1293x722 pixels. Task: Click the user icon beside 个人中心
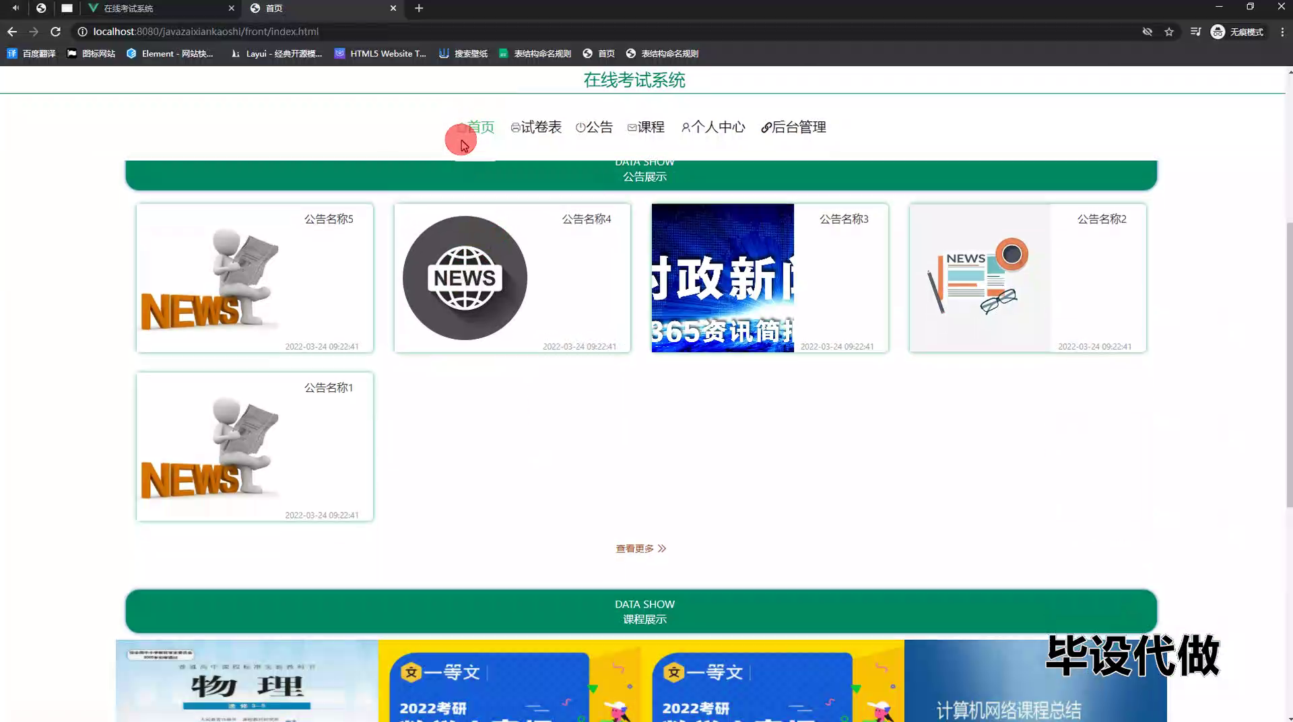click(686, 127)
